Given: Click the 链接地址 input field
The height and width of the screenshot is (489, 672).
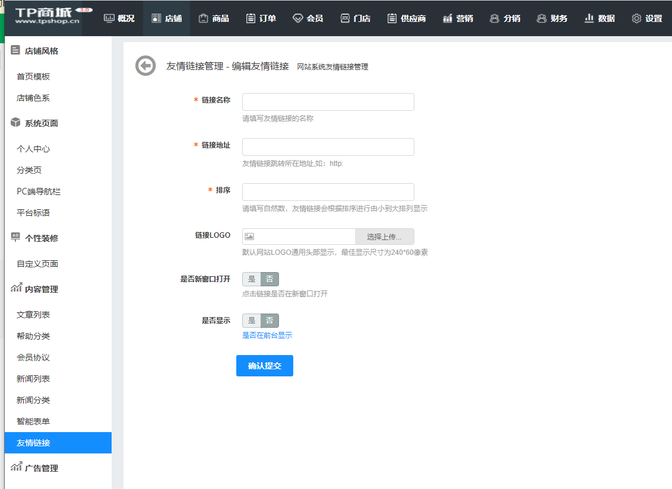Looking at the screenshot, I should [x=328, y=147].
